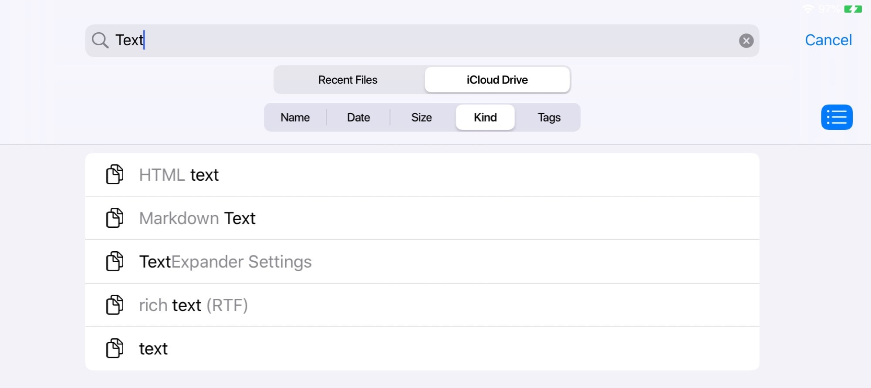Switch scope to iCloud Drive
871x388 pixels.
click(x=497, y=80)
